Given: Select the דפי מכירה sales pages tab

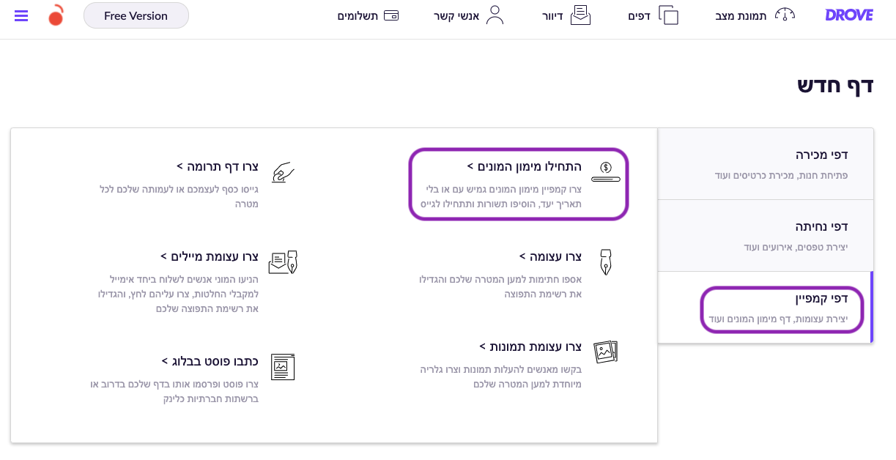Looking at the screenshot, I should (766, 164).
